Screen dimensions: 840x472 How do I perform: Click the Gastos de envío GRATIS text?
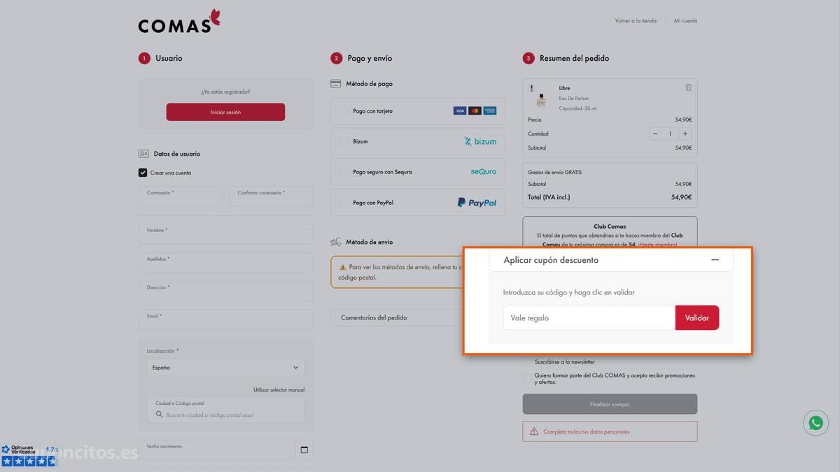[x=554, y=172]
